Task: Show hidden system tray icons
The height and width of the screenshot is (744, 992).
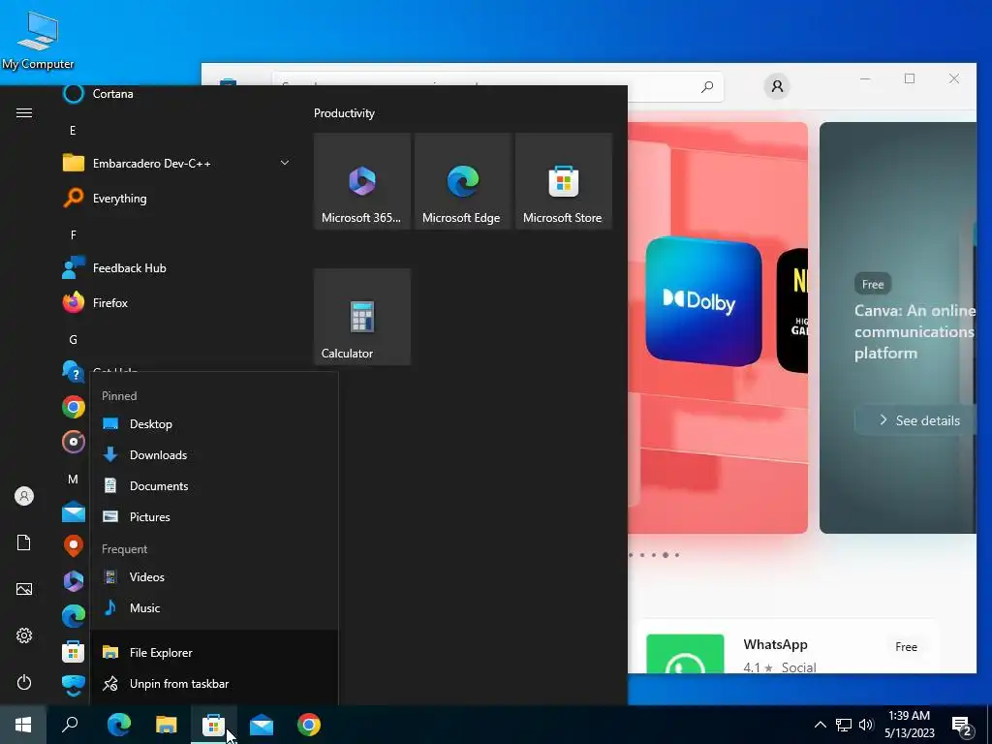Action: (820, 725)
